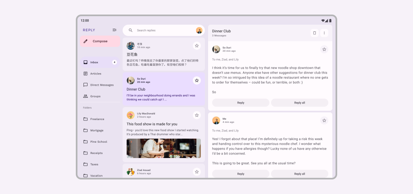Click the Freelance folder icon
This screenshot has width=413, height=194.
(x=86, y=119)
